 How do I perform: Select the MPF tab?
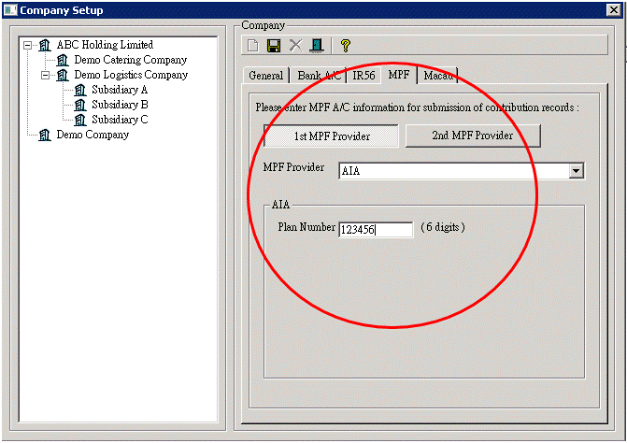point(399,75)
